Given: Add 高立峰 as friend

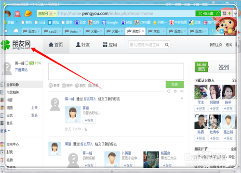Looking at the screenshot, I should click(228, 138).
